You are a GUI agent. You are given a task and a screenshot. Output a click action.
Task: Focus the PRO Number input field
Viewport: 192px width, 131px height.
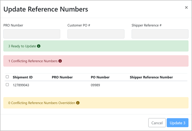tap(32, 34)
